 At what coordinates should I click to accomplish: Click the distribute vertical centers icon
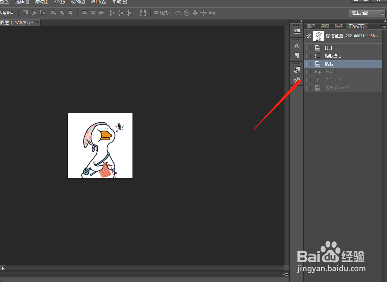pos(93,13)
